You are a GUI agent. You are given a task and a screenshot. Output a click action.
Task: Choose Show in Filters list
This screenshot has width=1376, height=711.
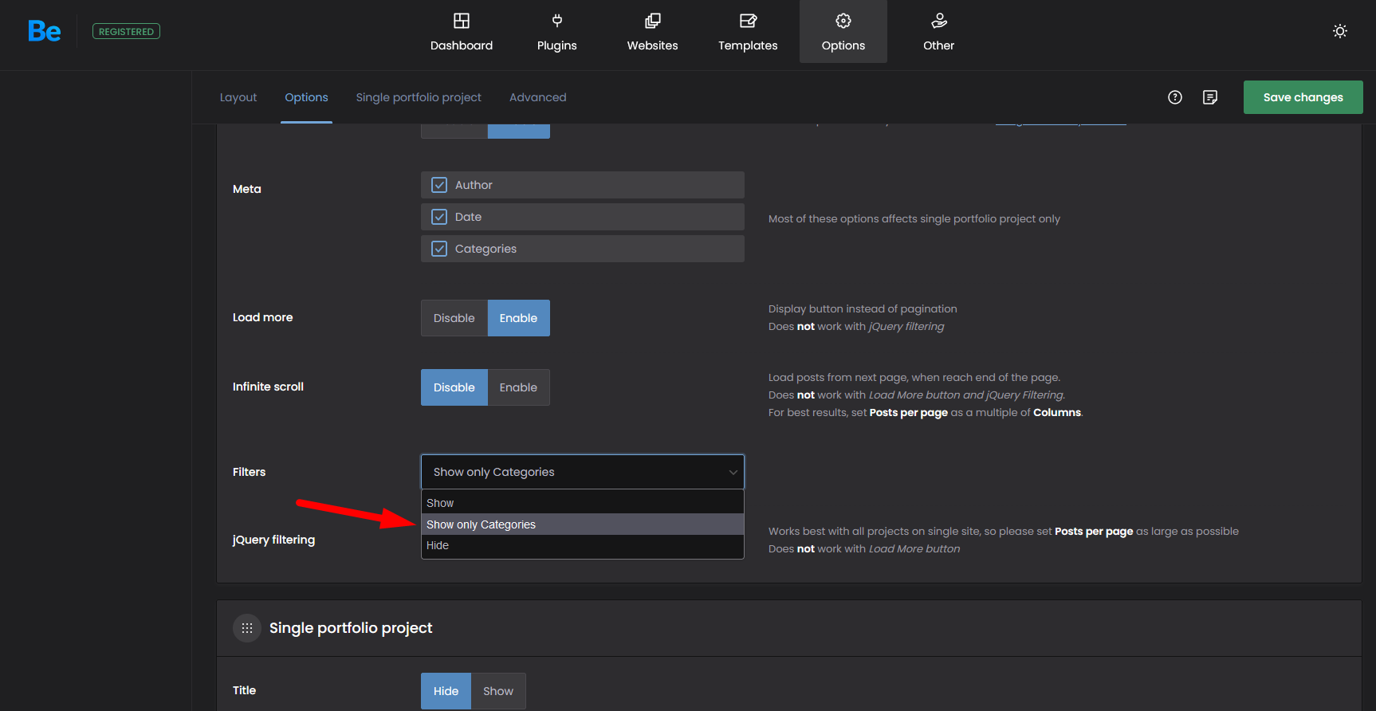[x=583, y=503]
